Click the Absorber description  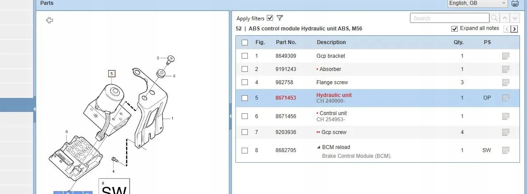pos(330,69)
